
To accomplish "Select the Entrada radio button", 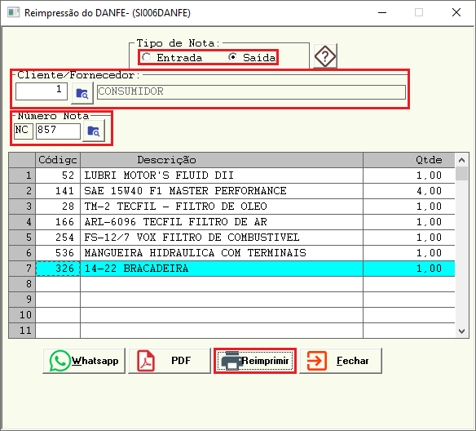I will tap(147, 57).
